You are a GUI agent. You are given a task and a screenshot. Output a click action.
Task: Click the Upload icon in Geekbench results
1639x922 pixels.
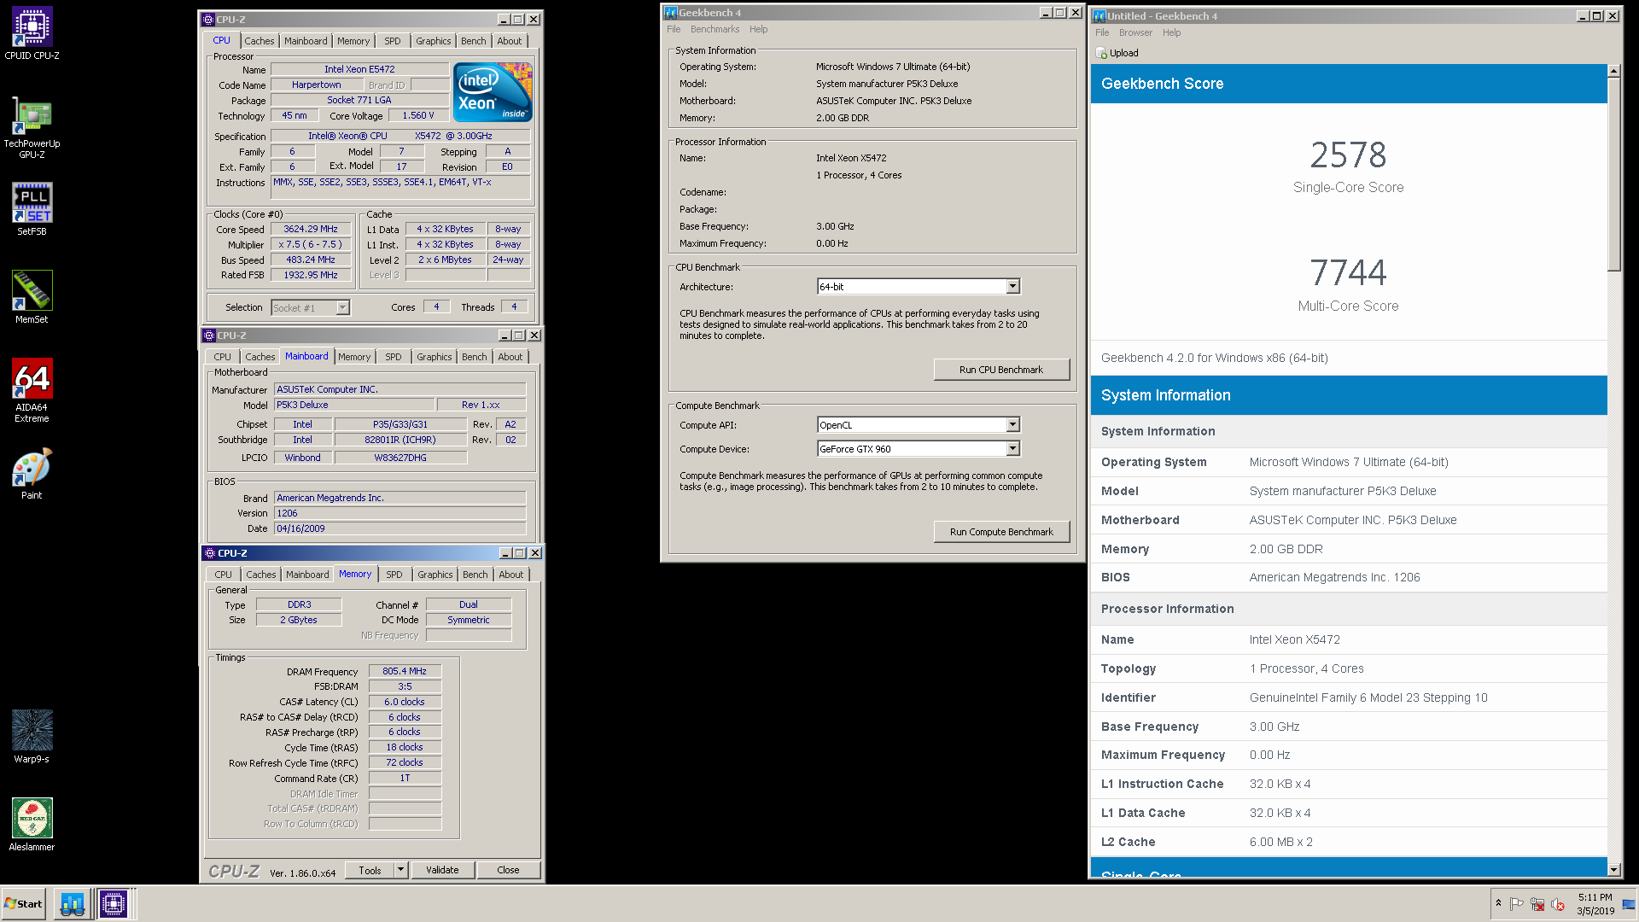coord(1101,53)
